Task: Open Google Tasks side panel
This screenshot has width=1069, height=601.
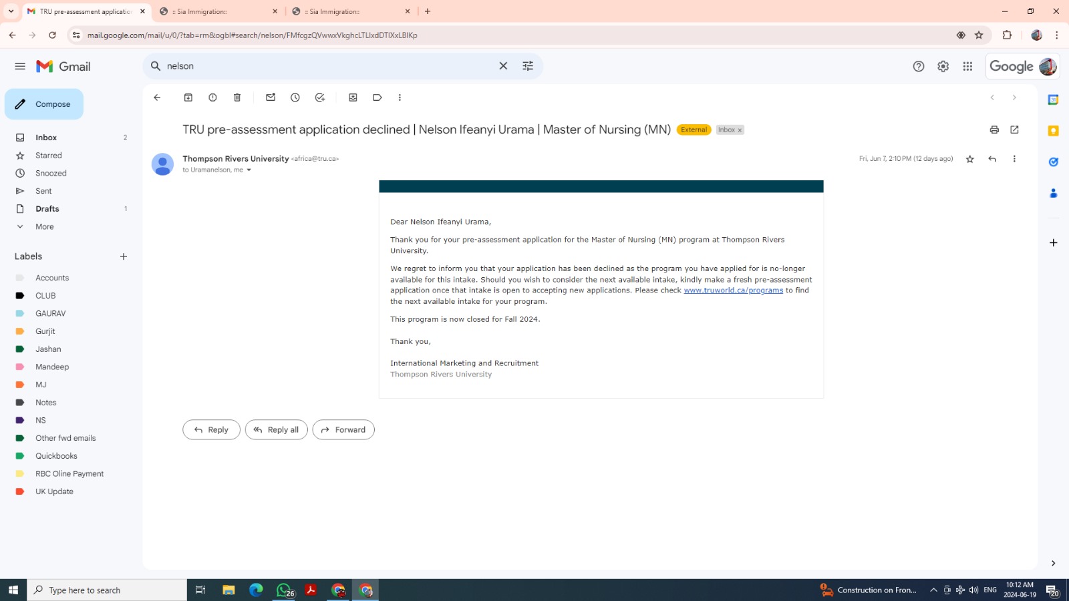Action: tap(1053, 162)
